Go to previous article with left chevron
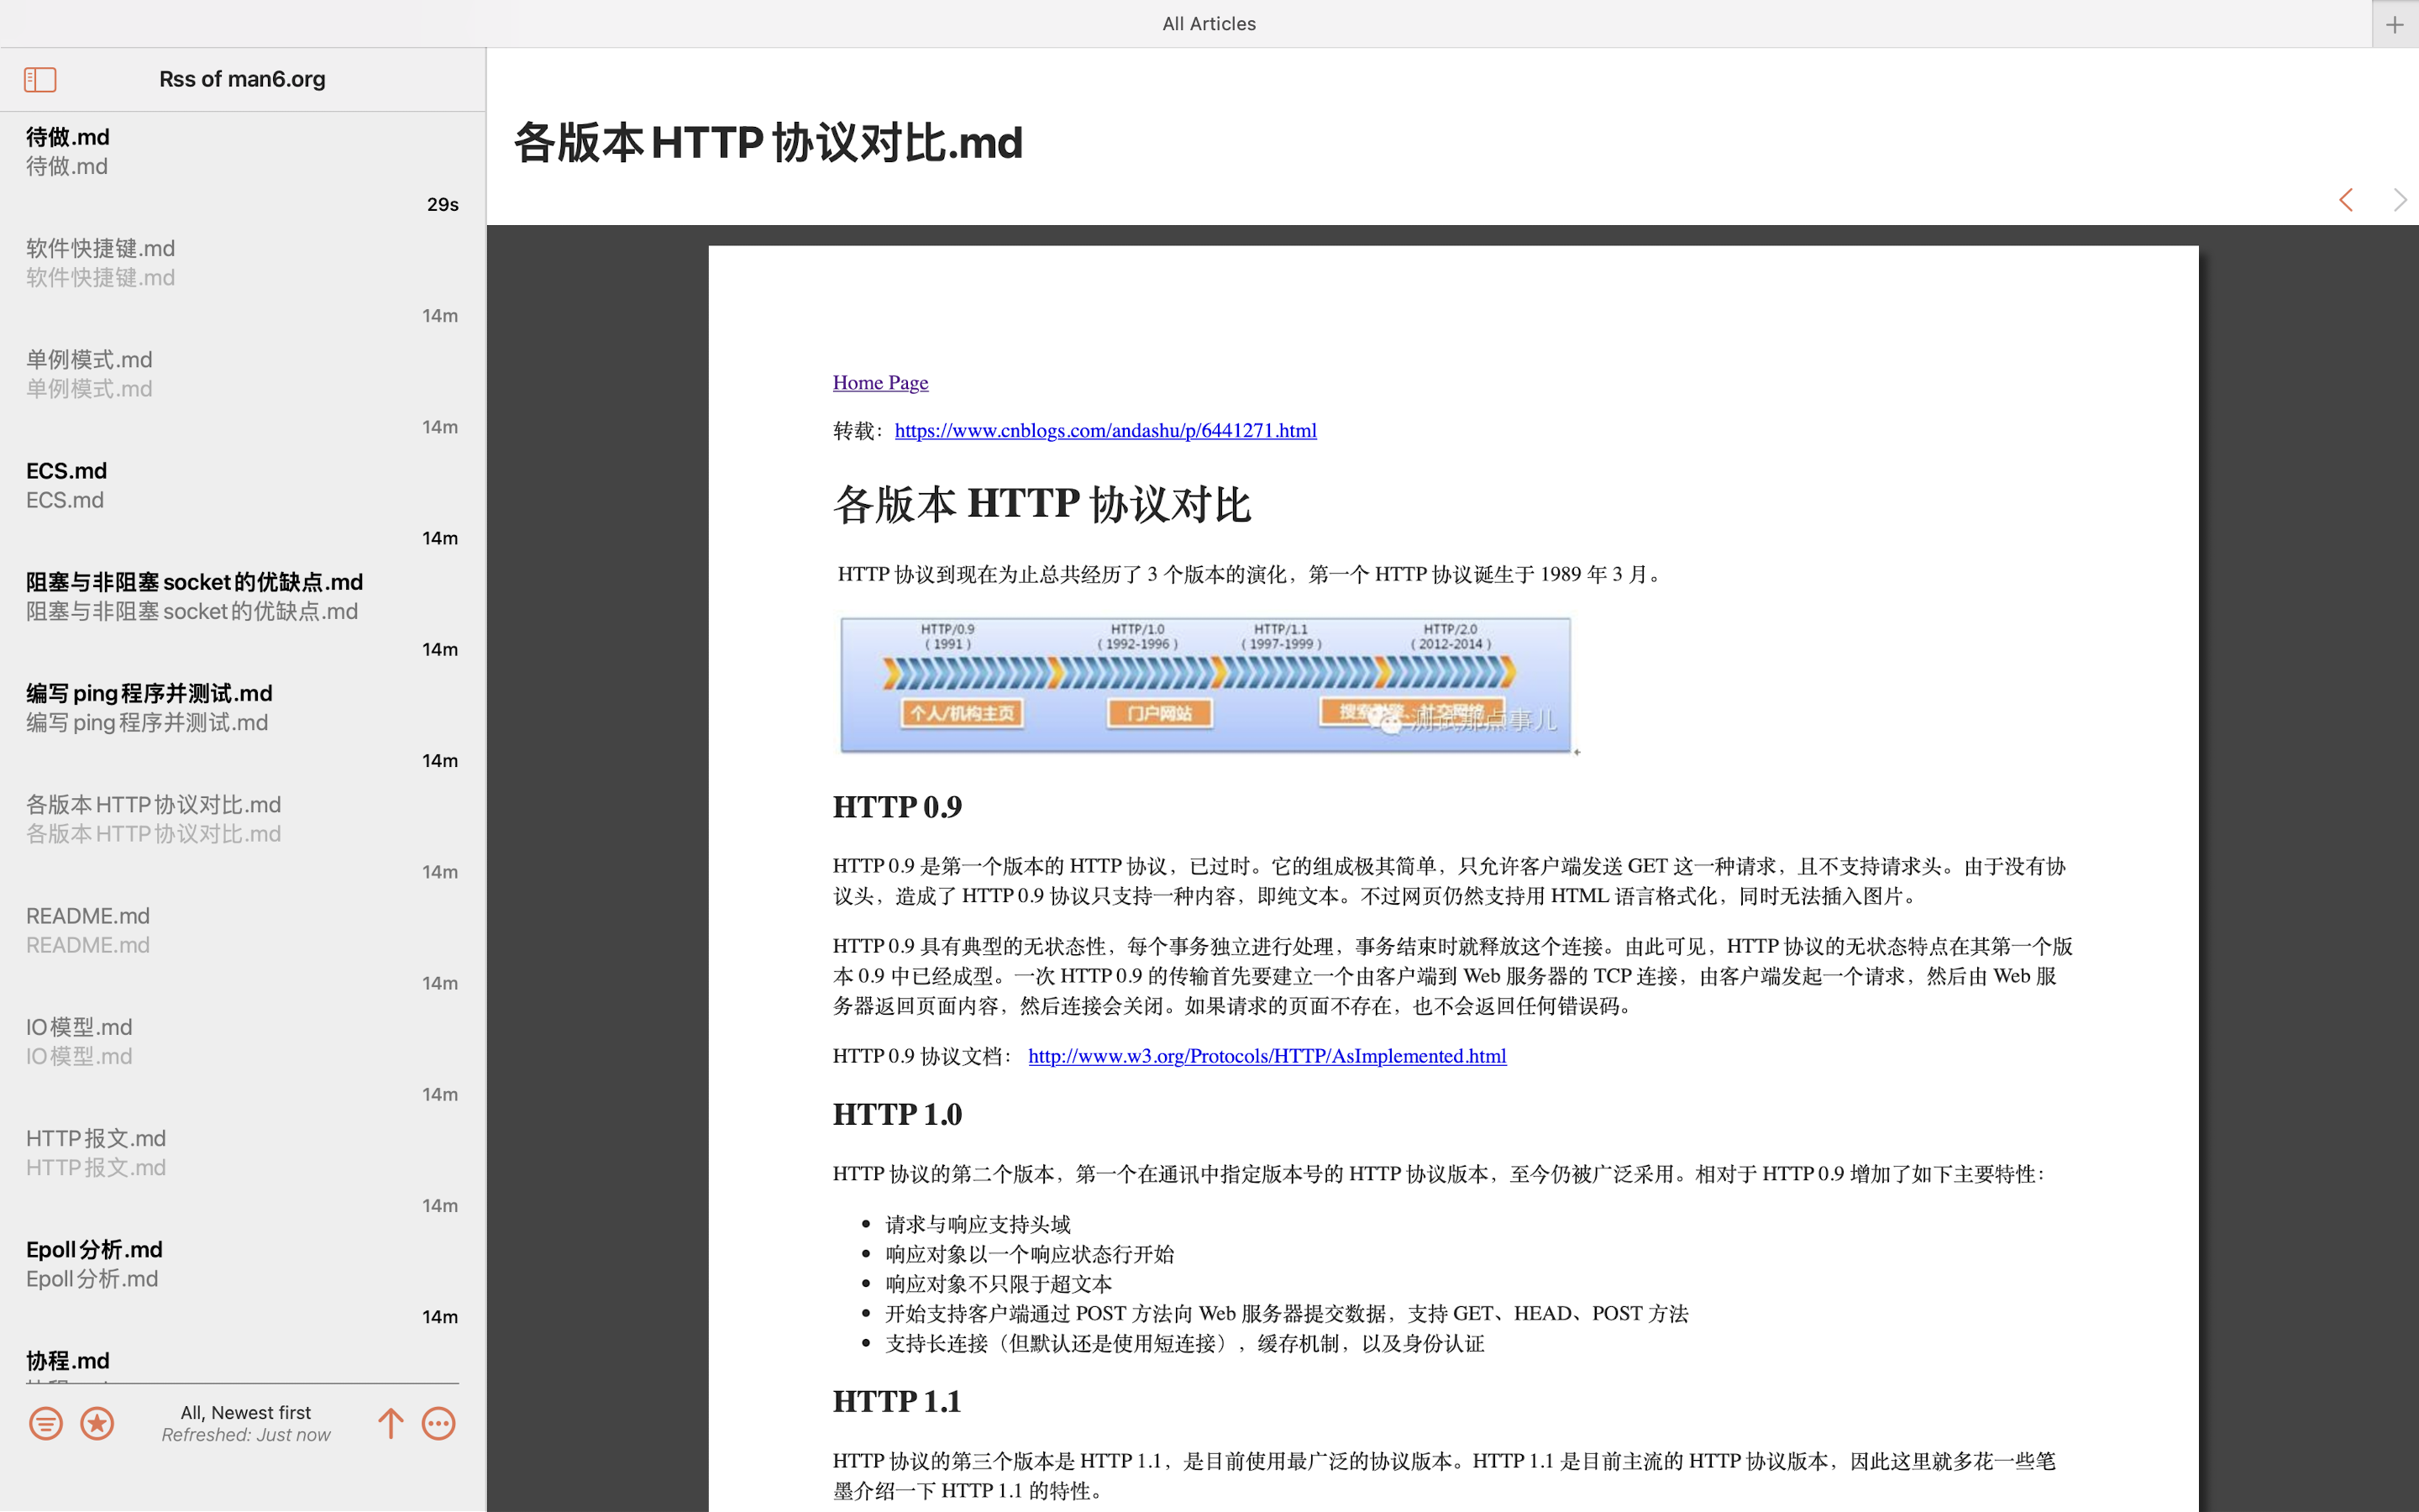This screenshot has width=2419, height=1512. (x=2346, y=200)
